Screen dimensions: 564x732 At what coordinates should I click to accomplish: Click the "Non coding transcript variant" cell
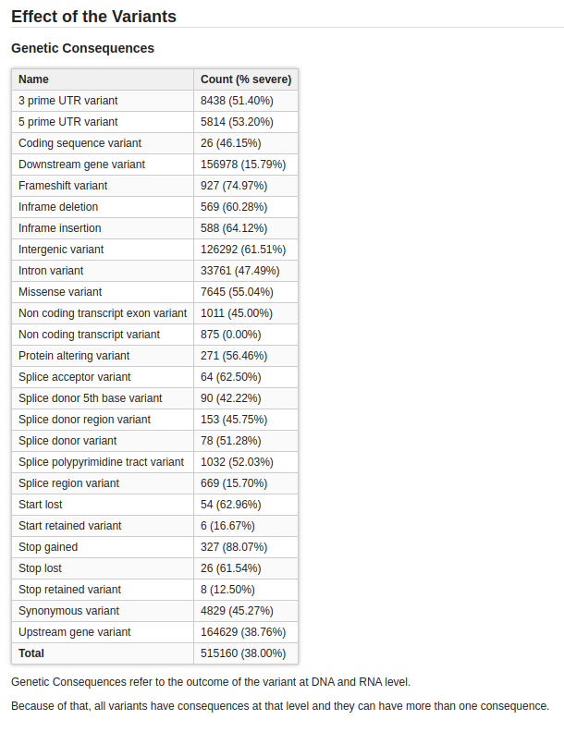point(89,335)
